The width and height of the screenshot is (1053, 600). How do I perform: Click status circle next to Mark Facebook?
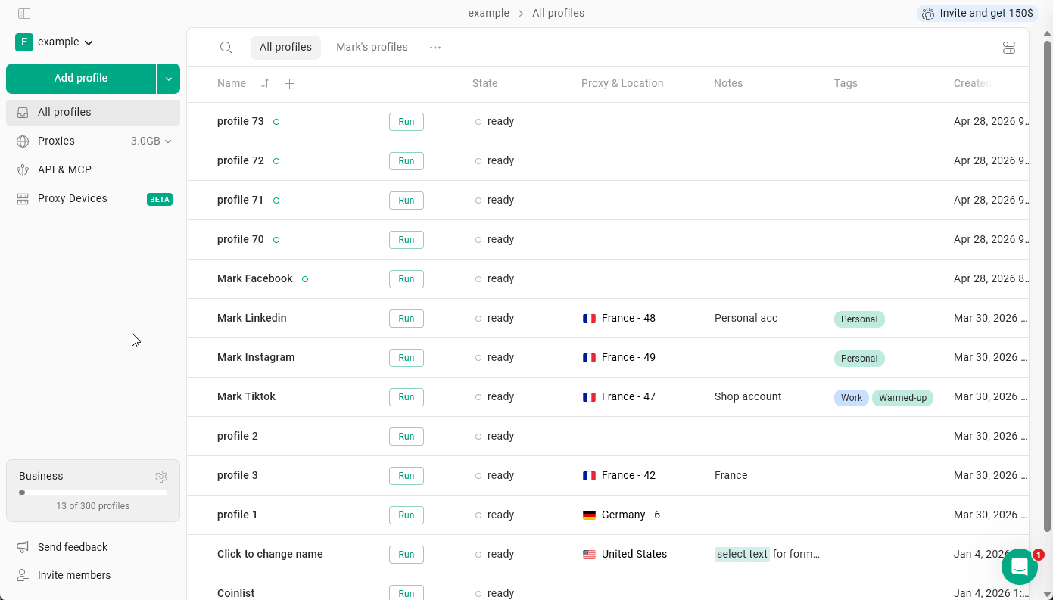click(x=305, y=279)
